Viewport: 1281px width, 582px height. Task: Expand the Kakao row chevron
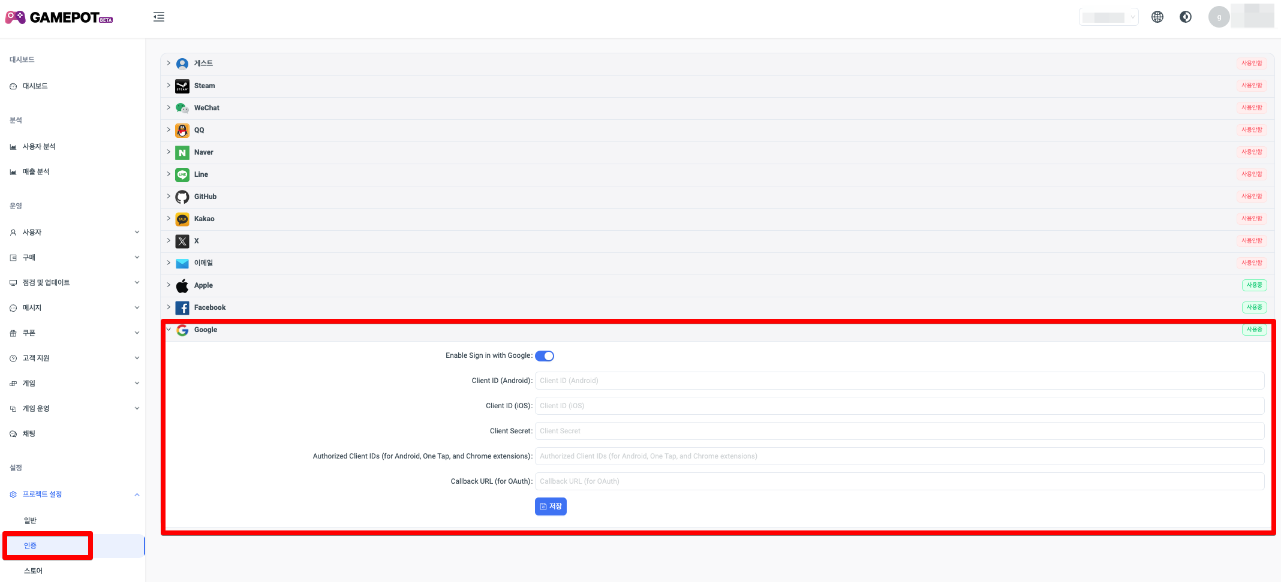pyautogui.click(x=169, y=218)
